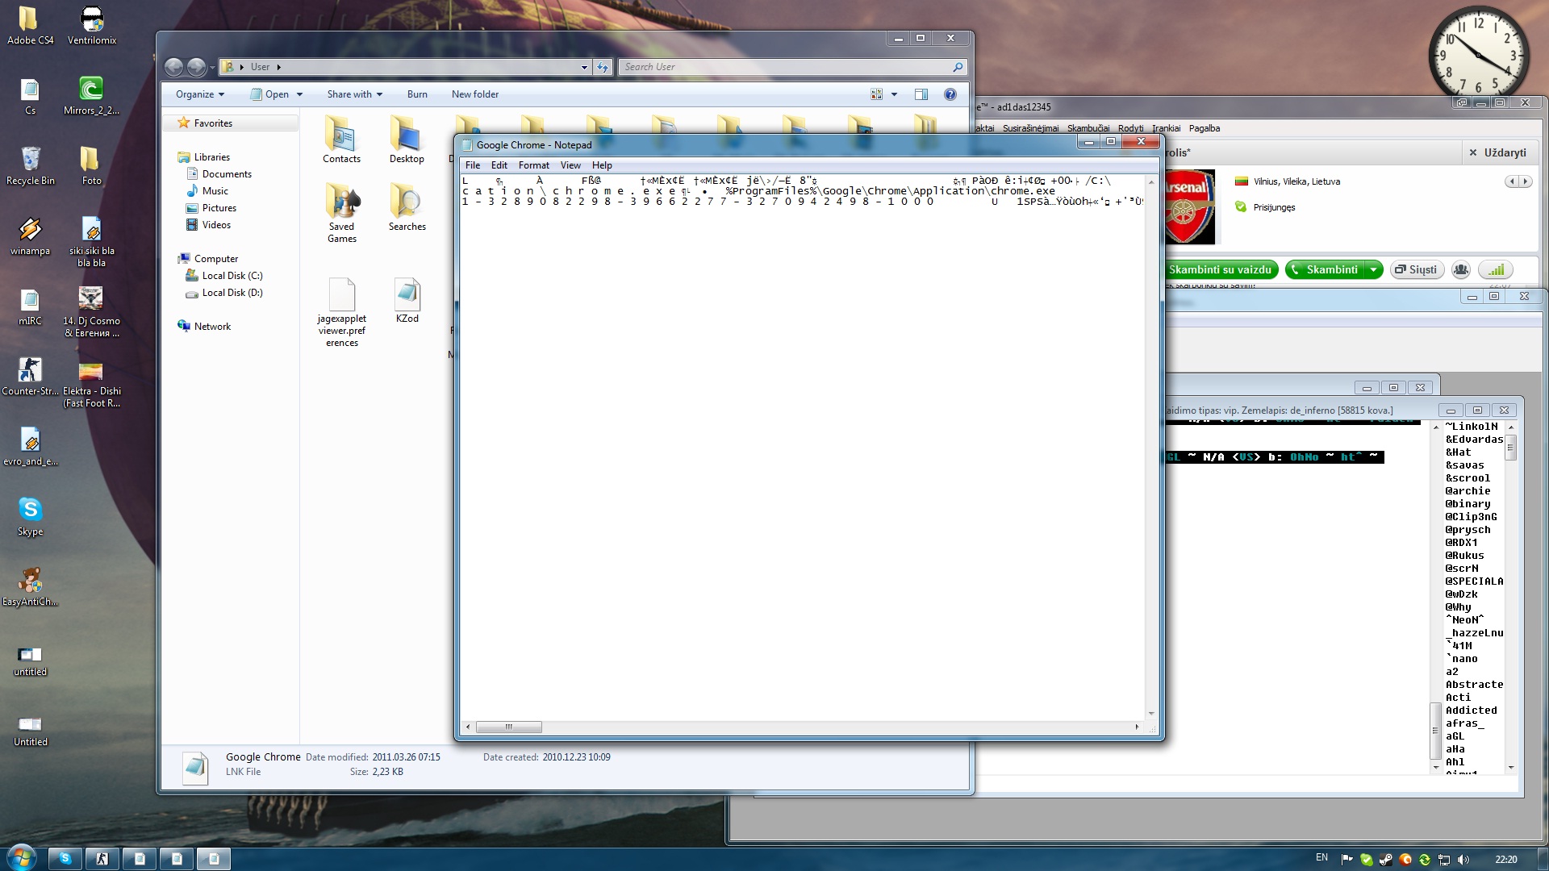Click the volume speaker tray icon

(x=1463, y=860)
